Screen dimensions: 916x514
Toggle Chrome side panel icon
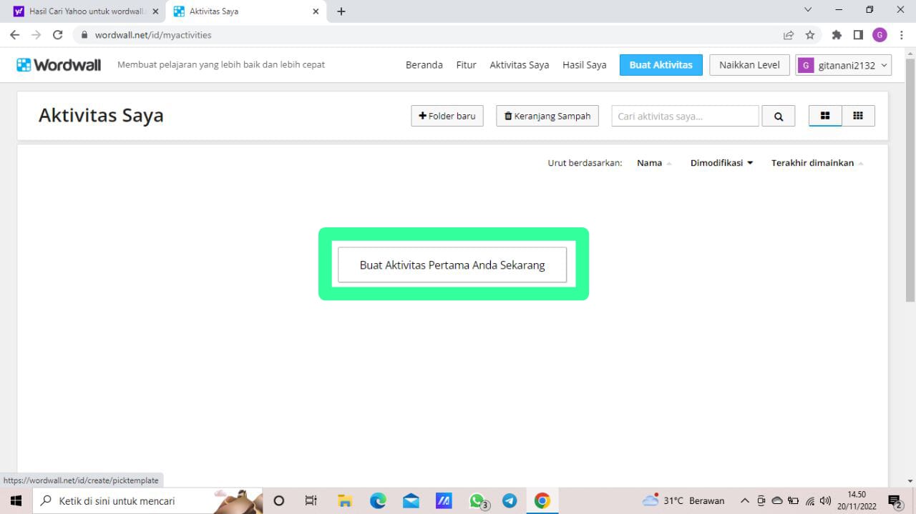[x=858, y=35]
